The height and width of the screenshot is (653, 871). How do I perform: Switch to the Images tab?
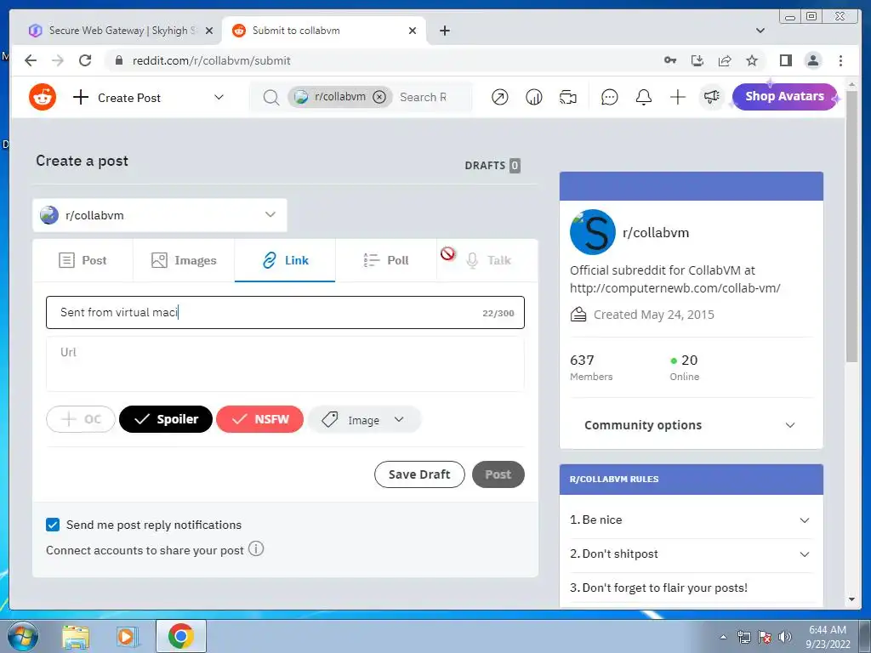point(184,260)
